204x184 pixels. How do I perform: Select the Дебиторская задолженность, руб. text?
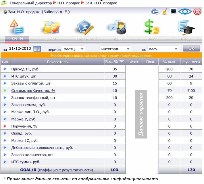[x=42, y=148]
